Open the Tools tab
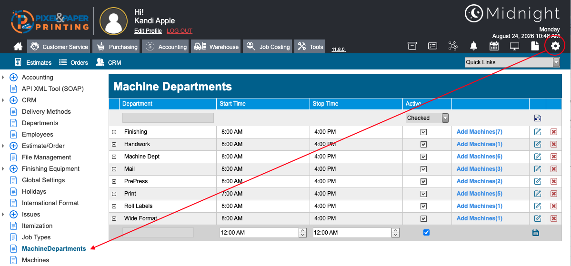Screen dimensions: 571x266 [x=310, y=47]
